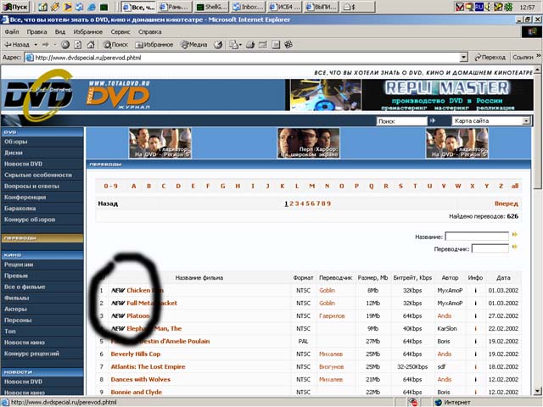
Task: Expand the Ссылки links bar chevron
Action: (x=539, y=56)
